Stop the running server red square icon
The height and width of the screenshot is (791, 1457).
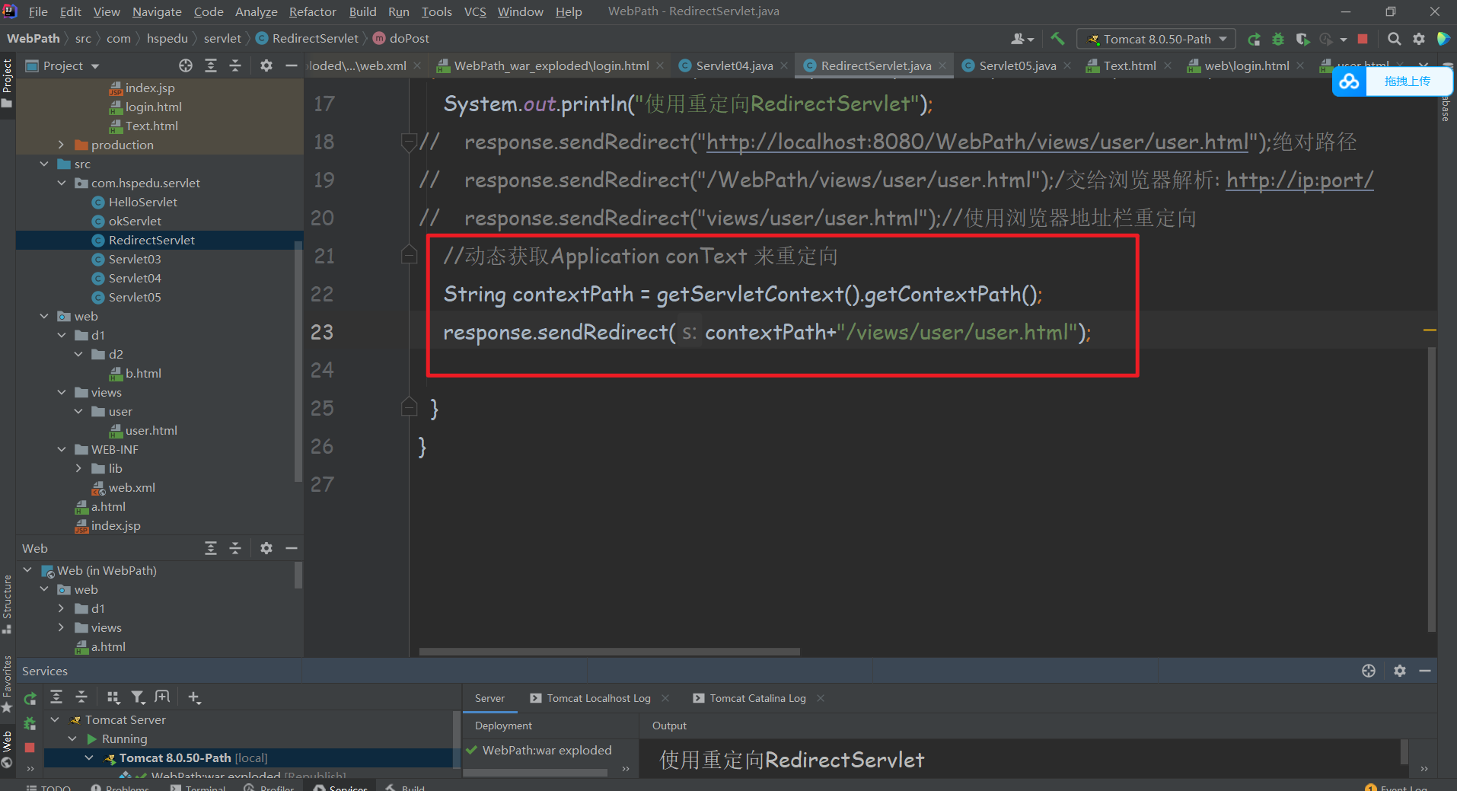pyautogui.click(x=1363, y=39)
